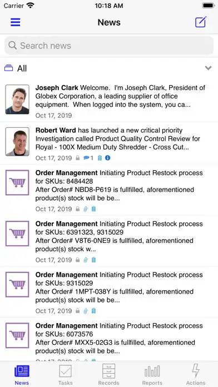Tap the compose new post icon

(200, 22)
